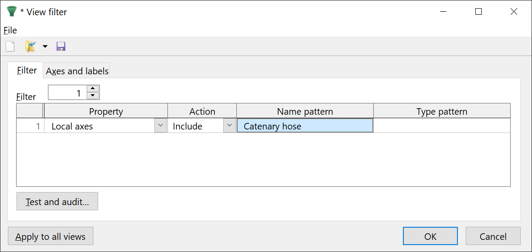Viewport: 532px width, 252px height.
Task: Click Apply to all views
Action: [x=51, y=237]
